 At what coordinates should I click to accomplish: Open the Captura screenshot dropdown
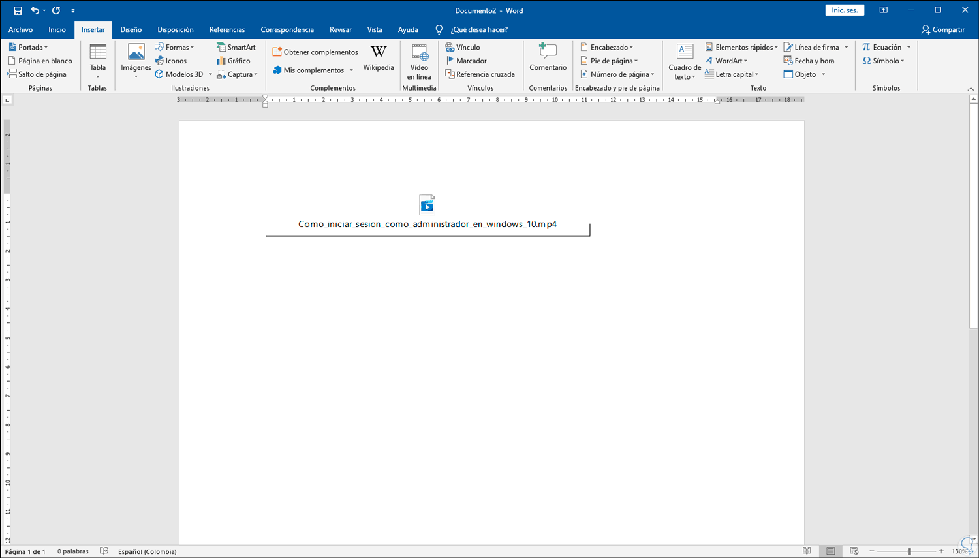(x=237, y=74)
